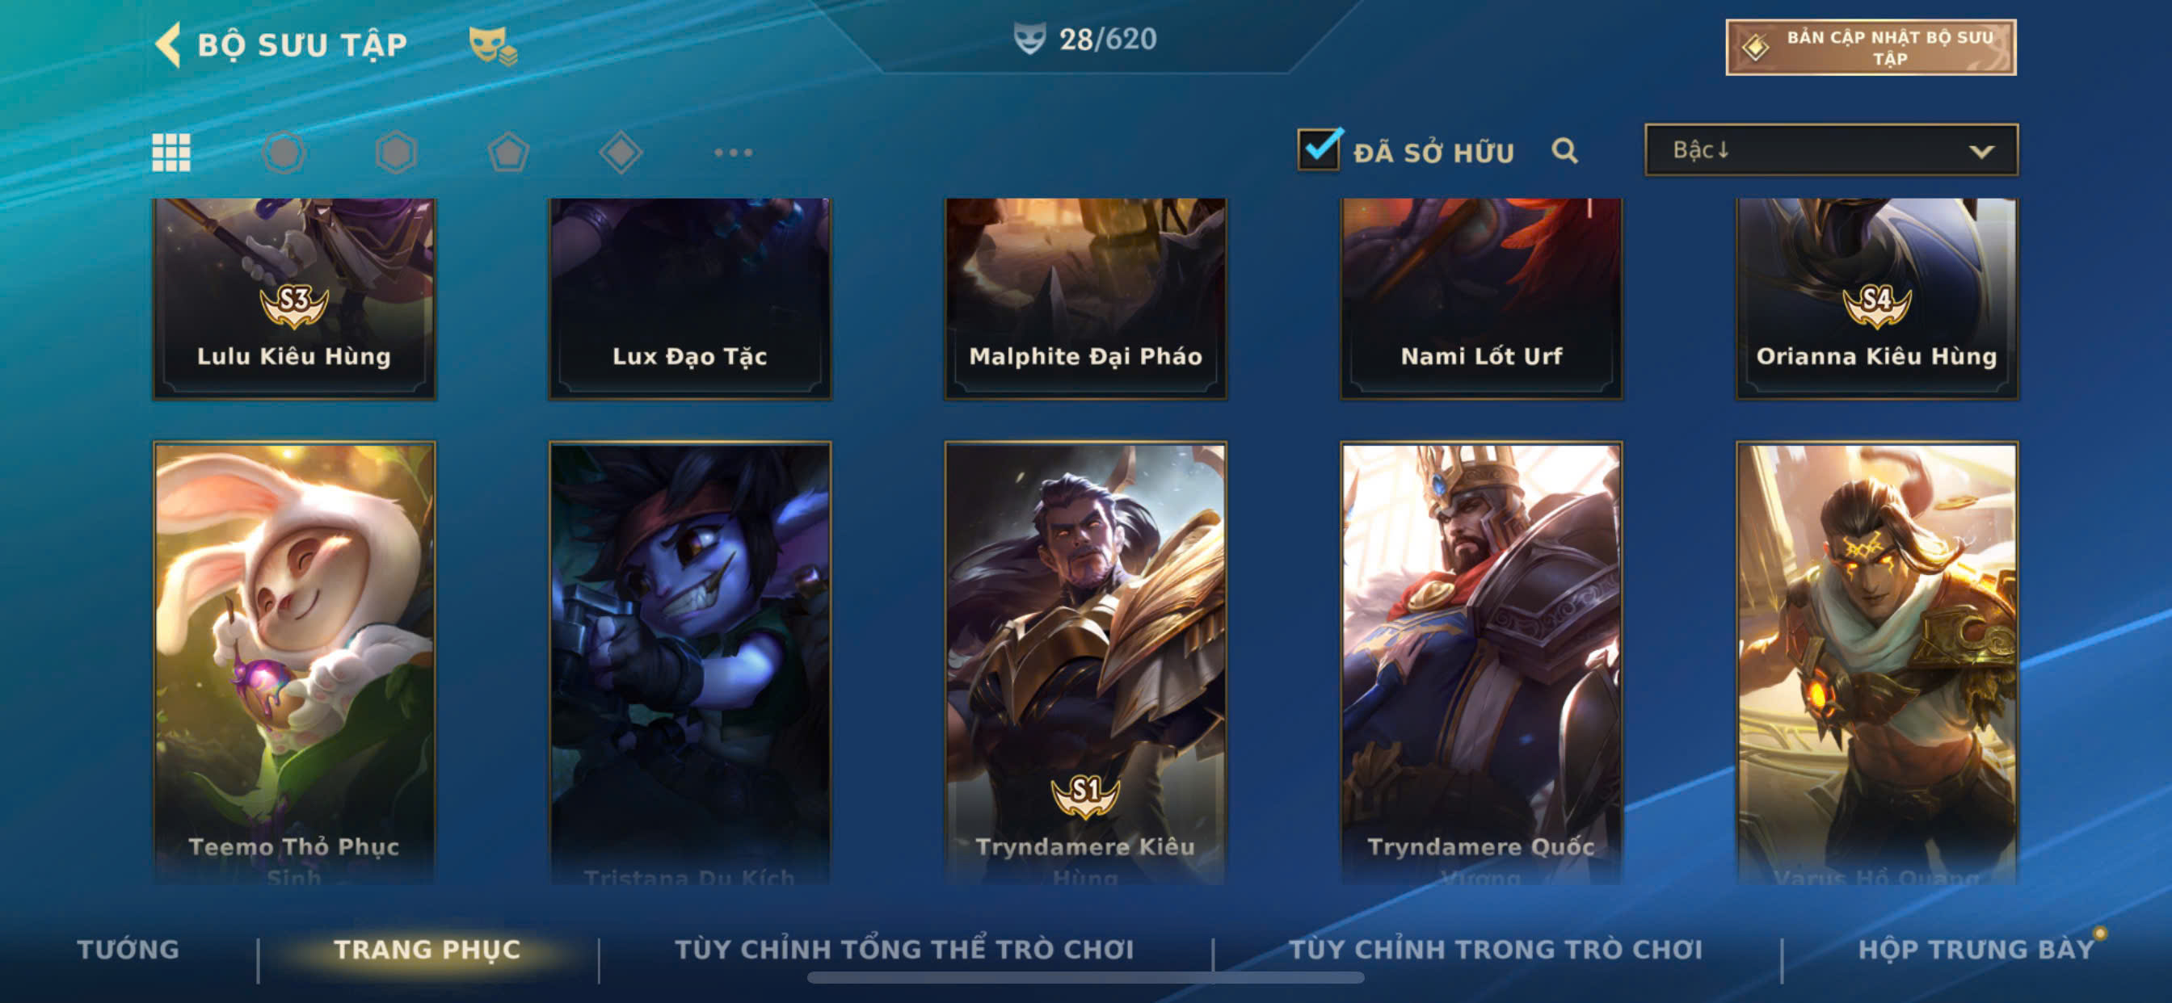Click the chevron on the Bậc dropdown

coord(1980,152)
